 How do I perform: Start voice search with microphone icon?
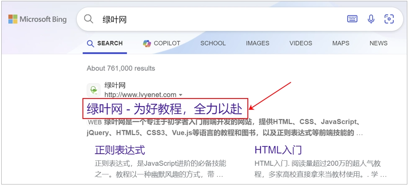point(371,19)
